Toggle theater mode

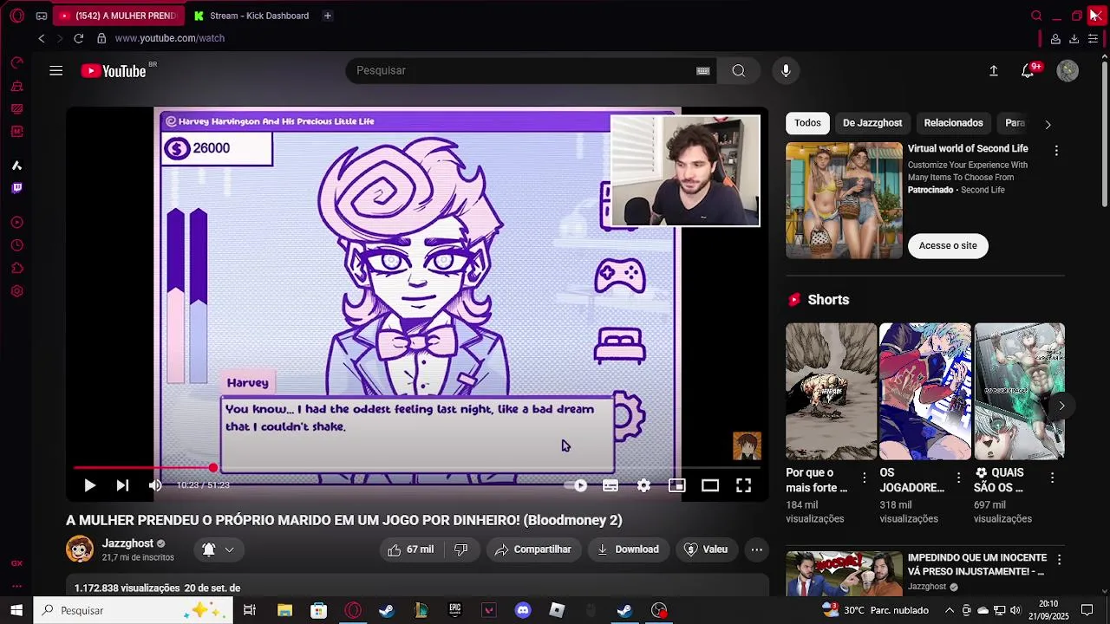pos(710,485)
